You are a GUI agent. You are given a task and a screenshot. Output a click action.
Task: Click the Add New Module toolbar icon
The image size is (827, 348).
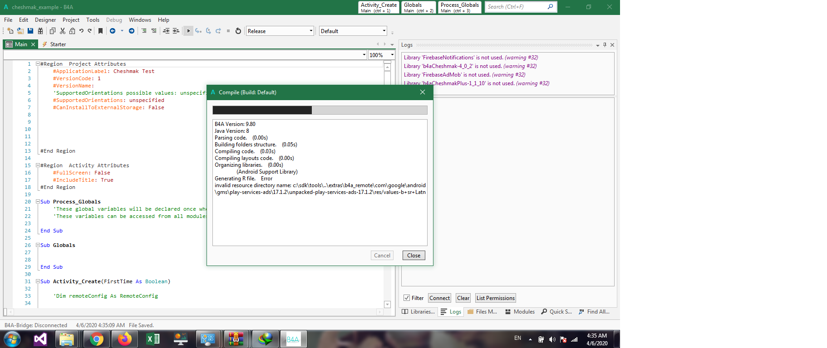[10, 31]
